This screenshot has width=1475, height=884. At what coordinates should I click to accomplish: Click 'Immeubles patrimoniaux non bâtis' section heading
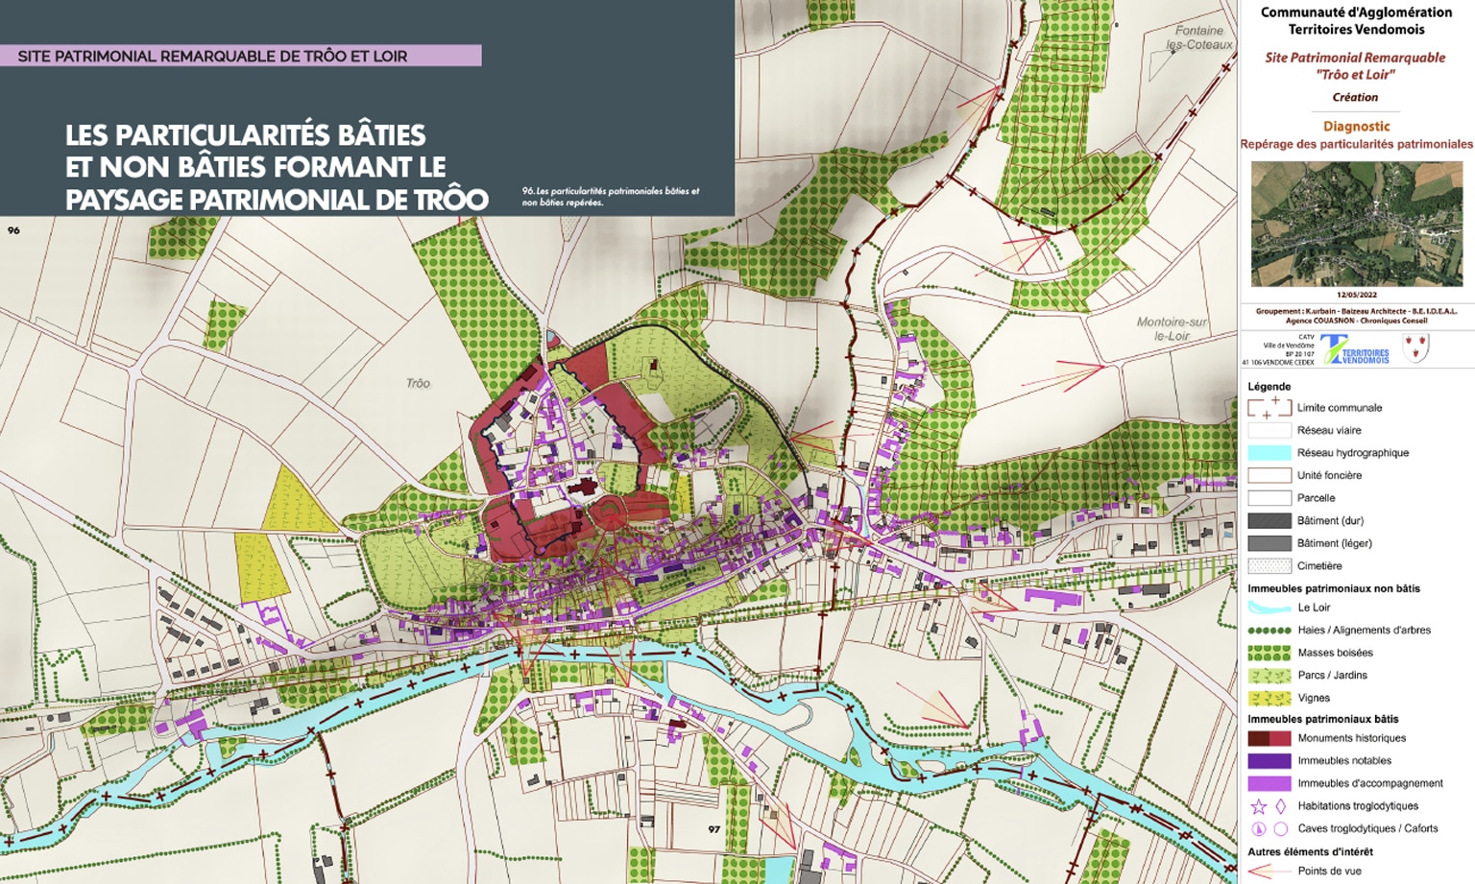1334,588
